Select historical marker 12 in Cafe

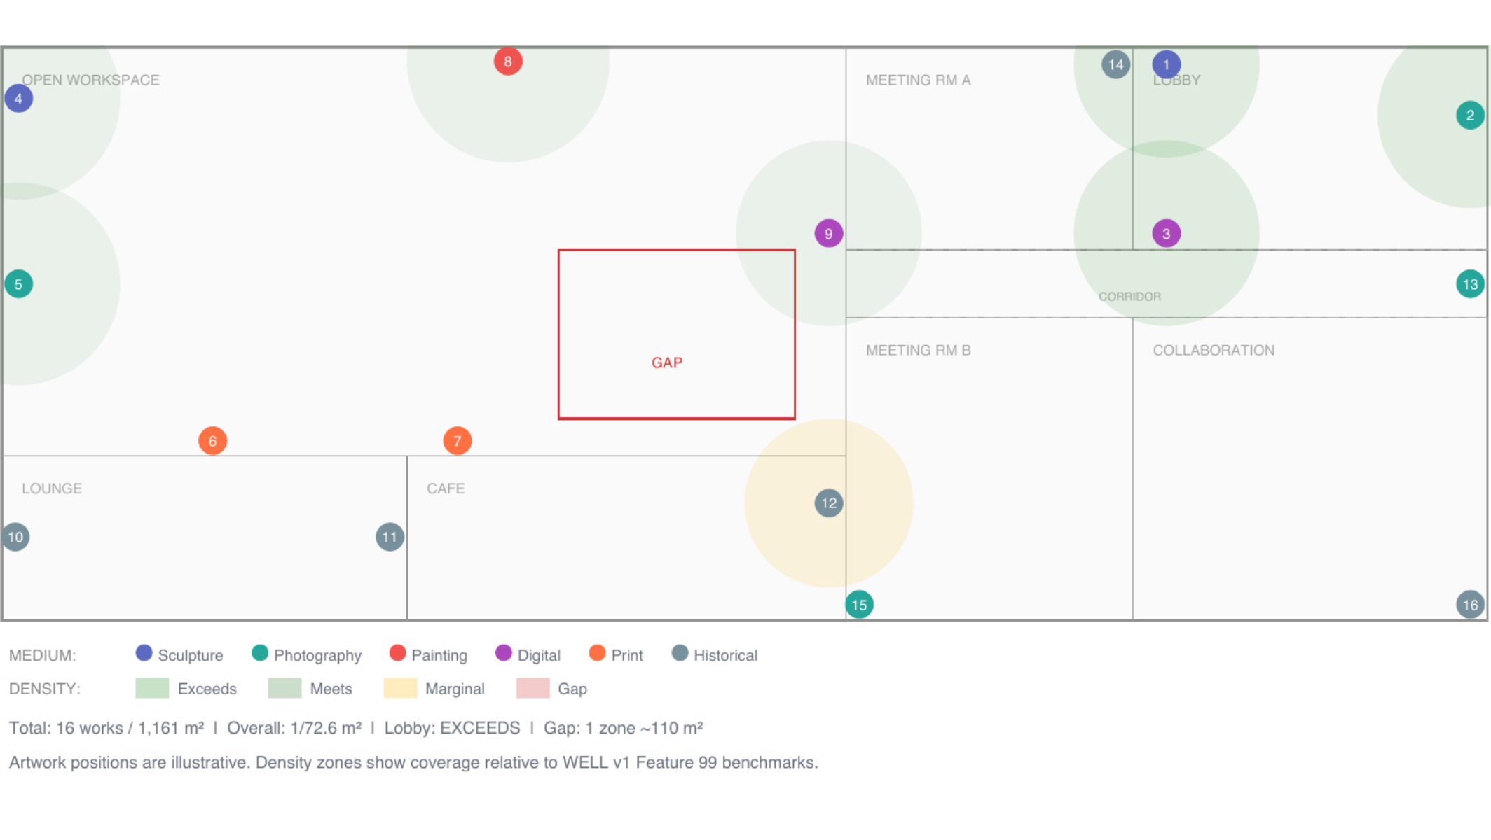(829, 503)
